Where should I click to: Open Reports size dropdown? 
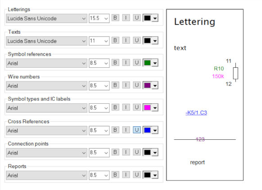tap(99, 175)
